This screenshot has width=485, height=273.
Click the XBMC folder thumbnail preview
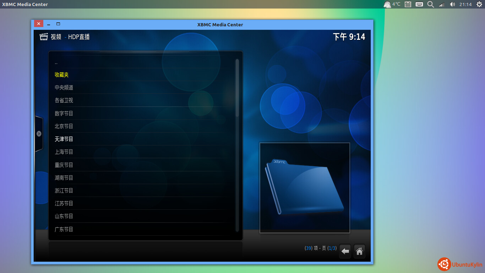click(x=305, y=188)
